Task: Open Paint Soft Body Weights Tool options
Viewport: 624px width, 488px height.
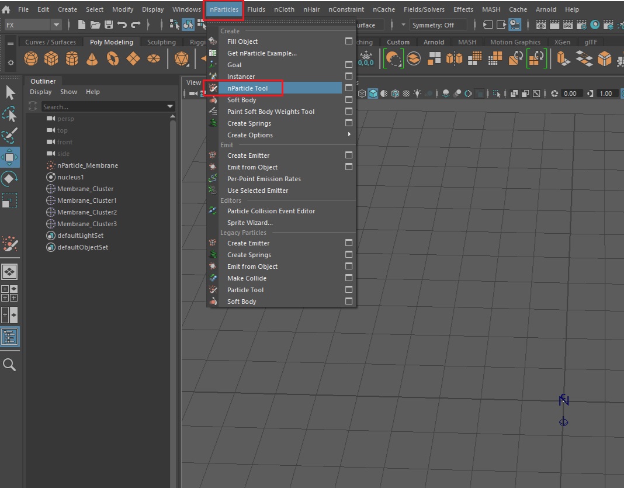Action: (x=349, y=111)
